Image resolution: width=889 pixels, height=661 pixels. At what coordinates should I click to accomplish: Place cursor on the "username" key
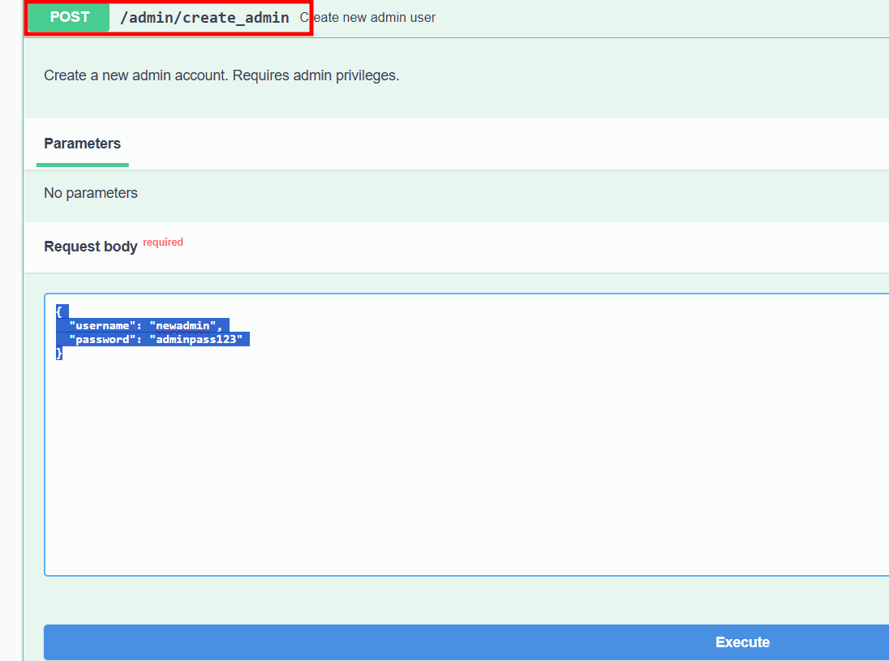pos(99,326)
